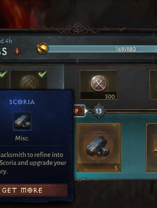
Task: Click the GET MORE button
Action: click(33, 190)
